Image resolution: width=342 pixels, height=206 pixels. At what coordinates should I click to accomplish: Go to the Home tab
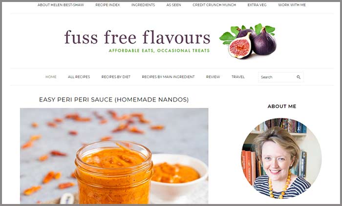[x=51, y=77]
